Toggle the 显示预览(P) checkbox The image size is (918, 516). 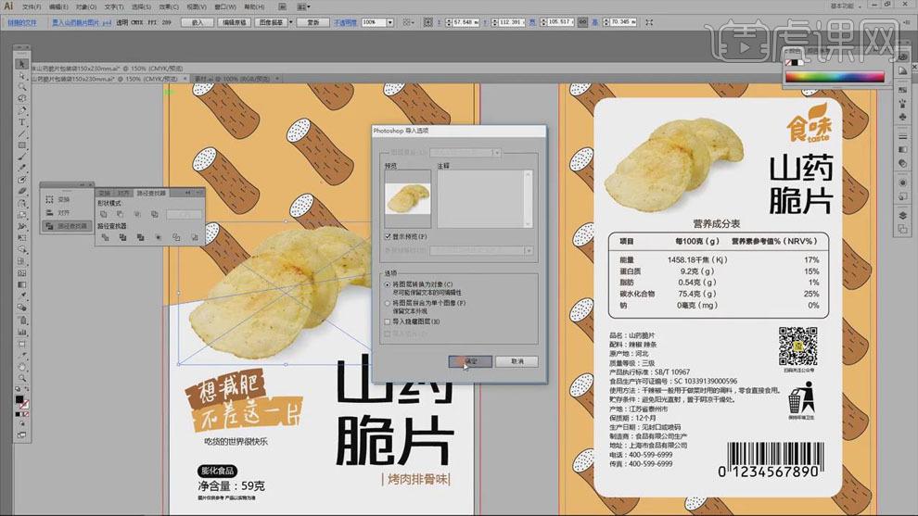tap(388, 237)
